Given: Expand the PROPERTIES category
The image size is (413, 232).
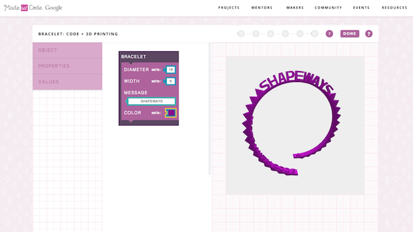Looking at the screenshot, I should click(67, 66).
